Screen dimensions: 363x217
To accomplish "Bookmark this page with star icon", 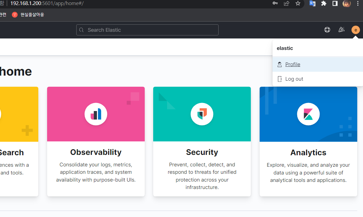I will point(298,3).
